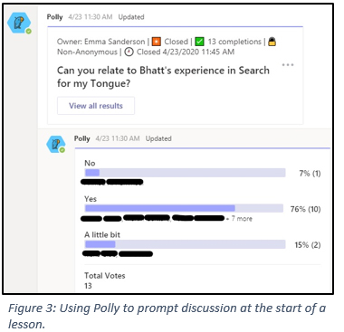Click the clock icon beside Closed date
The image size is (344, 332).
point(129,52)
